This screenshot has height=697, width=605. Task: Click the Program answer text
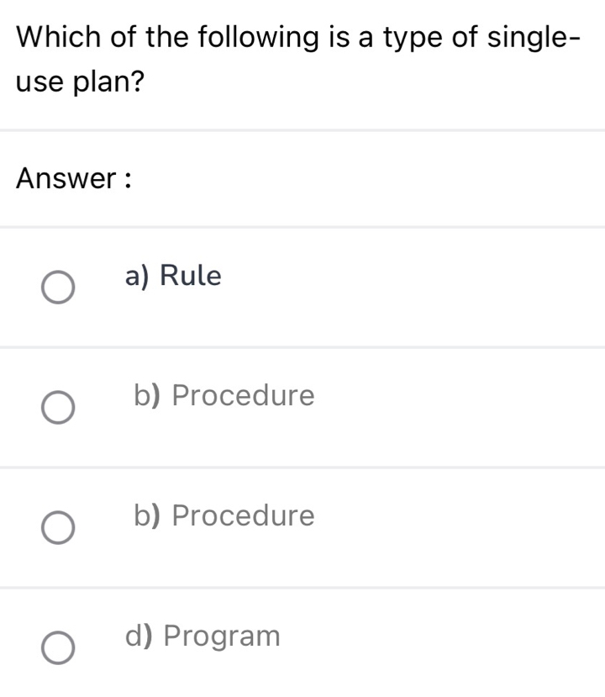pos(202,636)
